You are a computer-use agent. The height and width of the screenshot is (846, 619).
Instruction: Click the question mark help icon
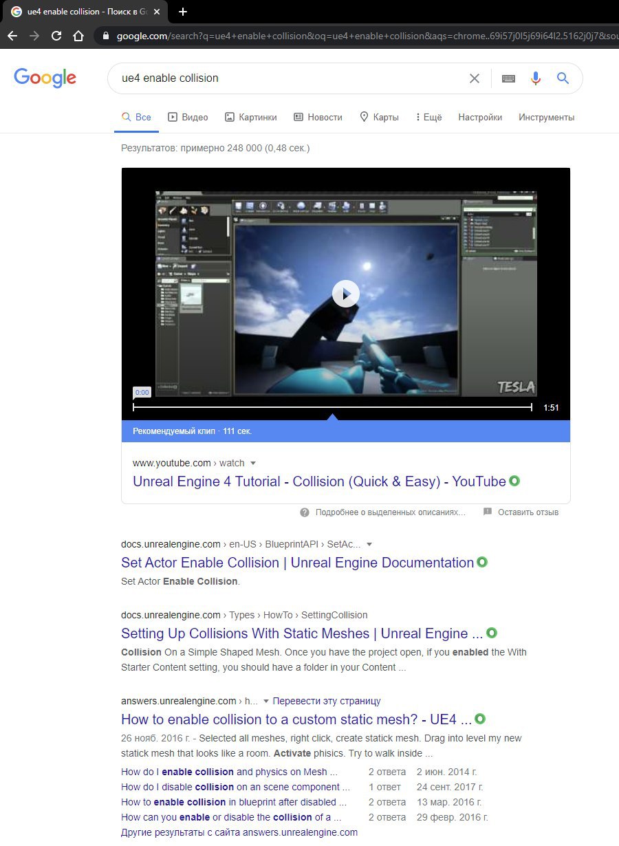[305, 512]
